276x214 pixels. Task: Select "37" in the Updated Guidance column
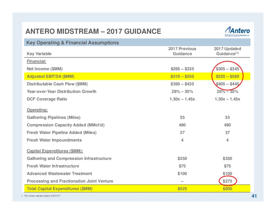(227, 133)
